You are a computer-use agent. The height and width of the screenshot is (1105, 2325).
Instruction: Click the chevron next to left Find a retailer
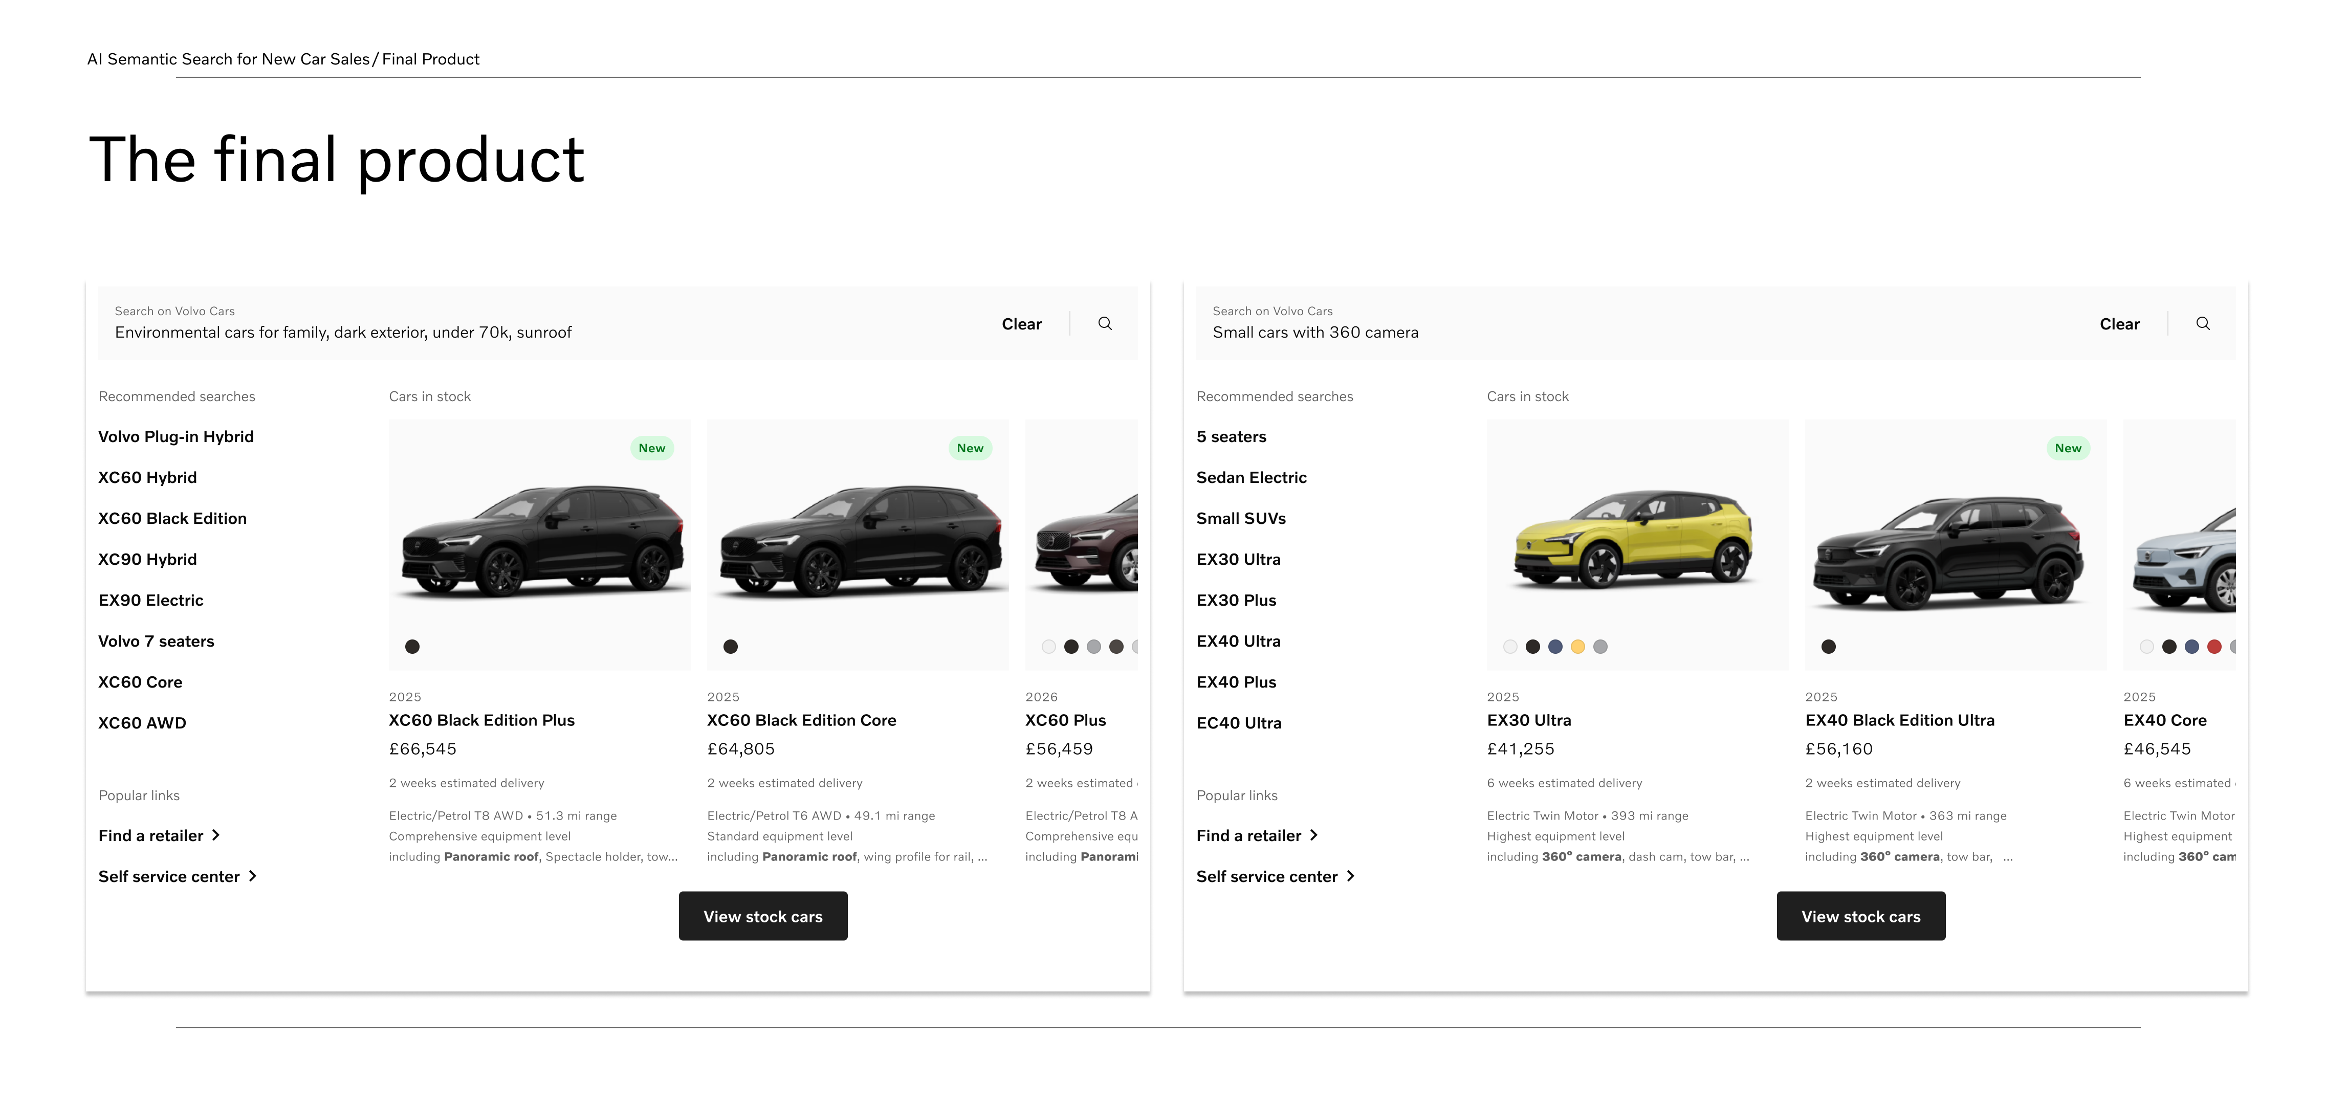pyautogui.click(x=216, y=835)
